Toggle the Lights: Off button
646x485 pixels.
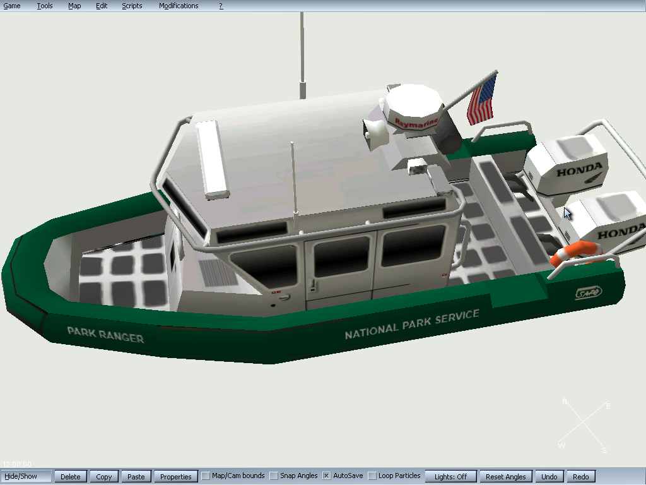(x=450, y=476)
